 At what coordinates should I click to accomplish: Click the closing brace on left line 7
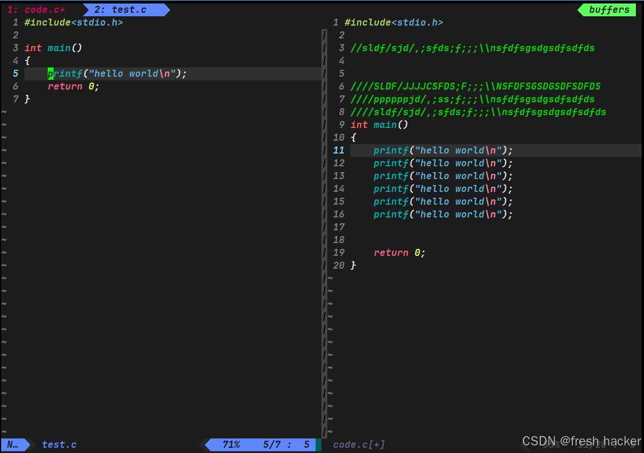(27, 99)
